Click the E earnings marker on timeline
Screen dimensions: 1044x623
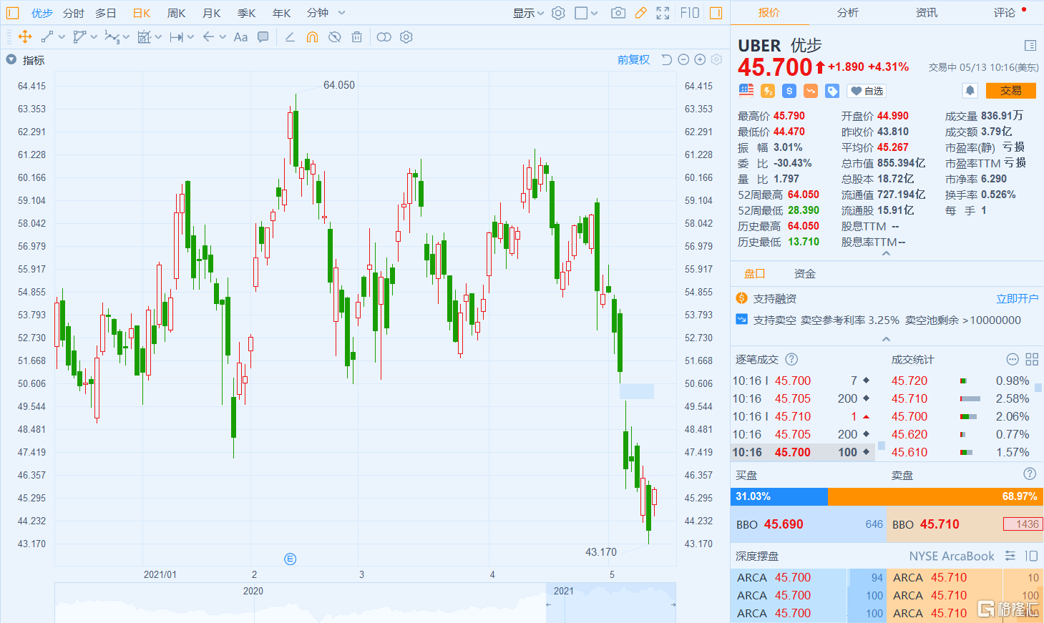click(290, 559)
